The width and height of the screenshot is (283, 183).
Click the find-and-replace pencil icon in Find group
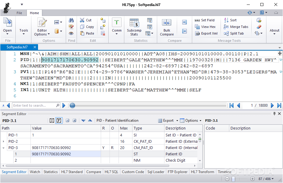pos(71,27)
